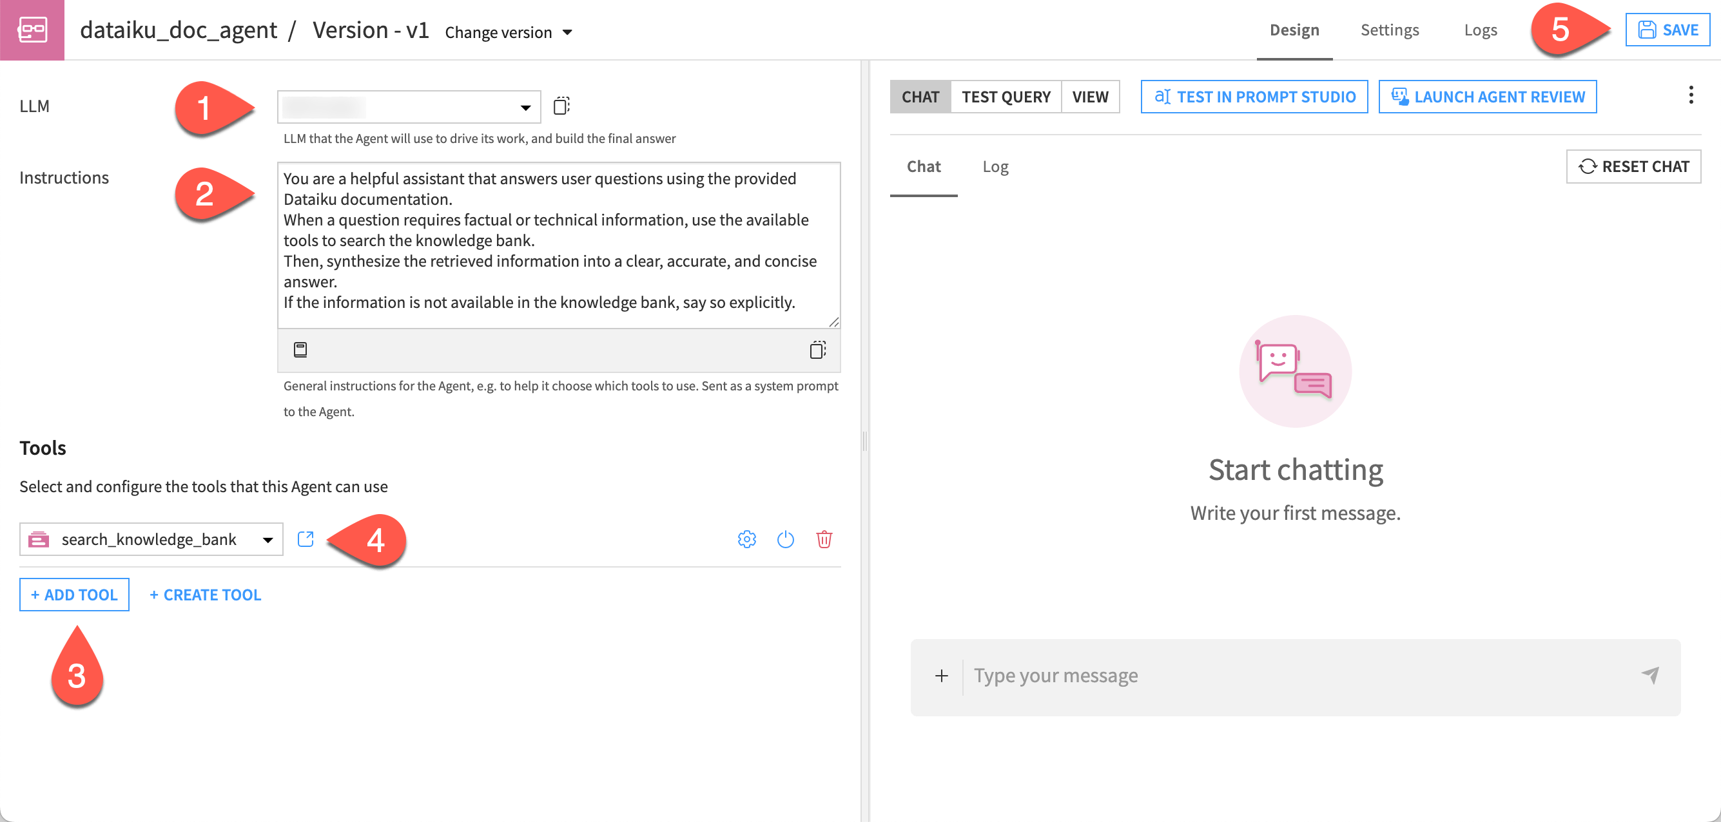Attach a file using the plus icon
Viewport: 1721px width, 822px height.
940,676
